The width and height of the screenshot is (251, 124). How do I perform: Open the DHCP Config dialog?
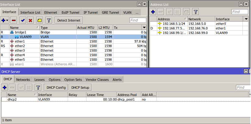[x=56, y=88]
